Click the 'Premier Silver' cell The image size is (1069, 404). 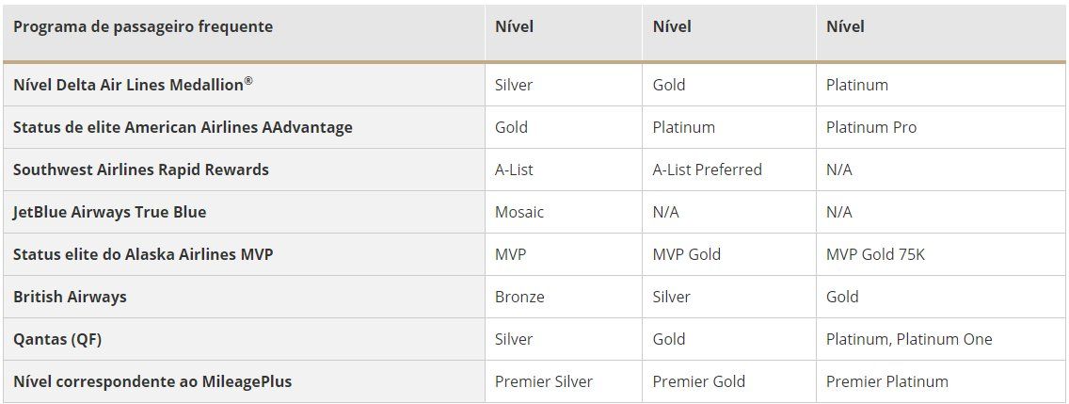click(x=544, y=381)
